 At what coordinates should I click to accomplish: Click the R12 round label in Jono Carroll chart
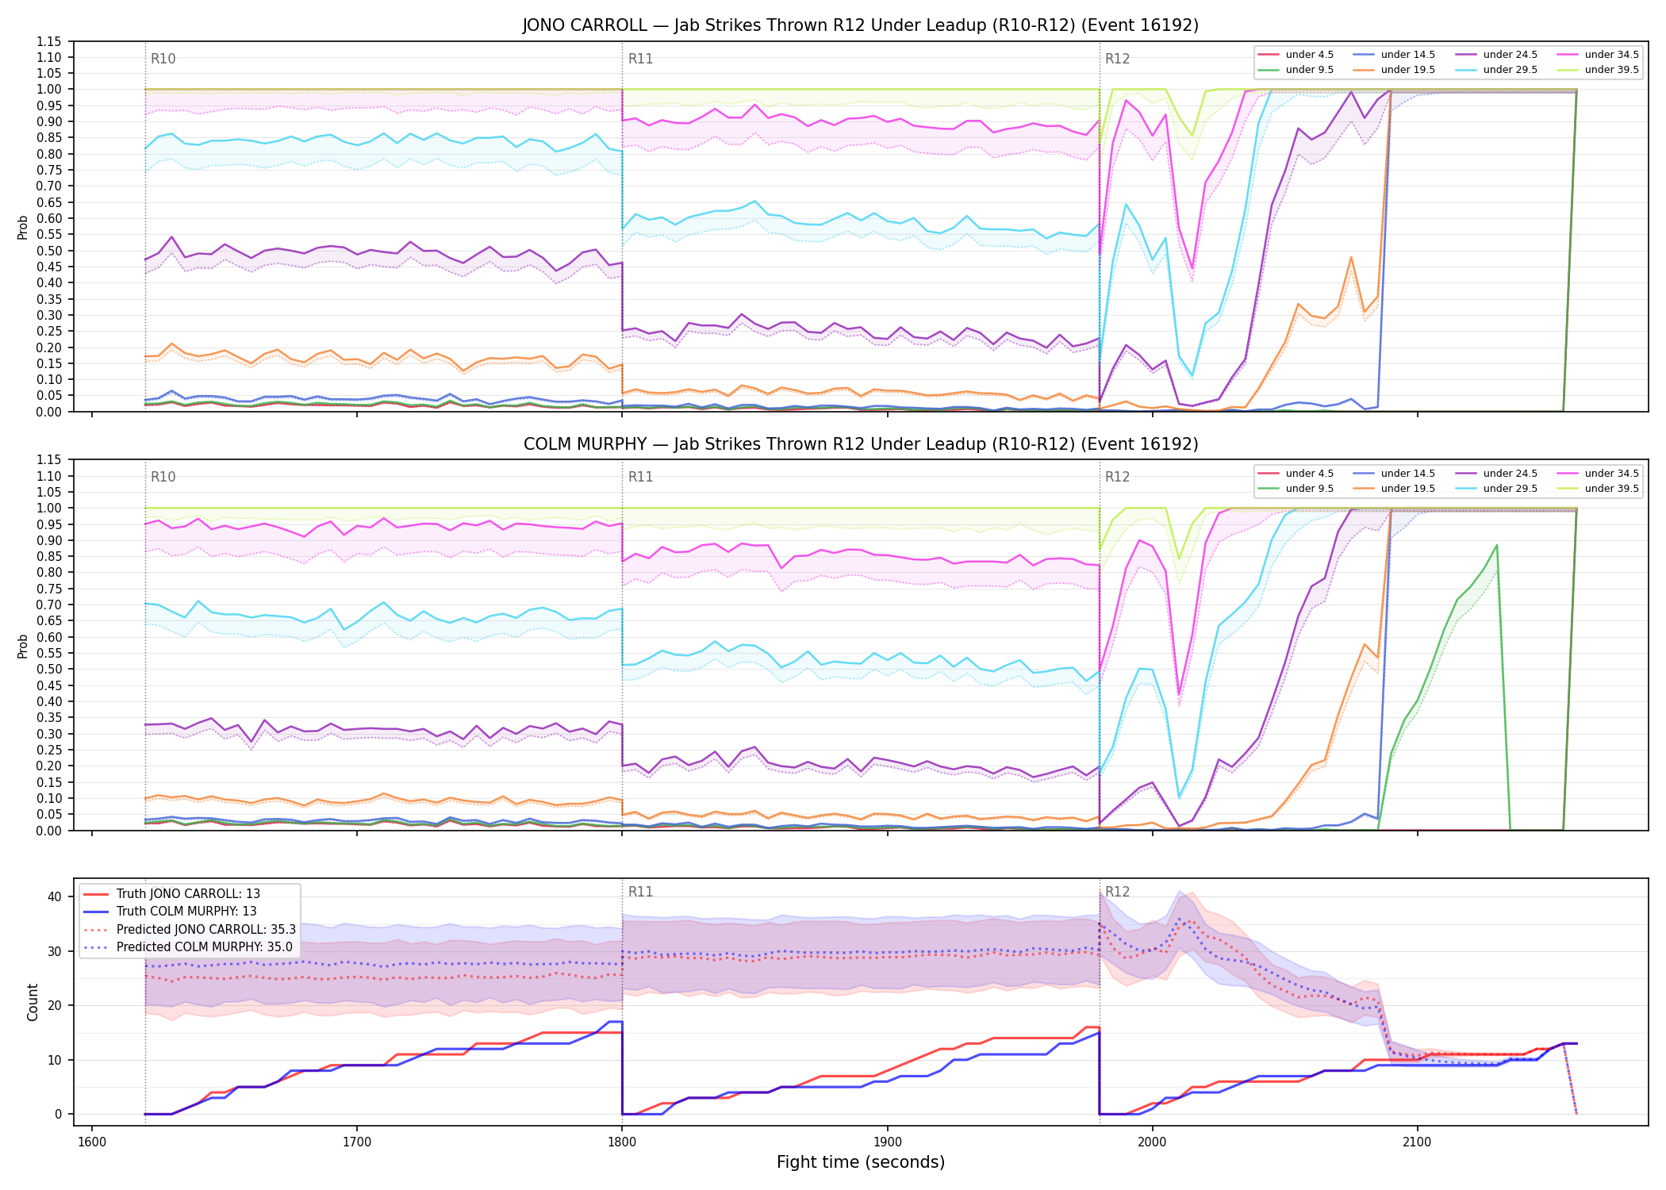[1117, 59]
